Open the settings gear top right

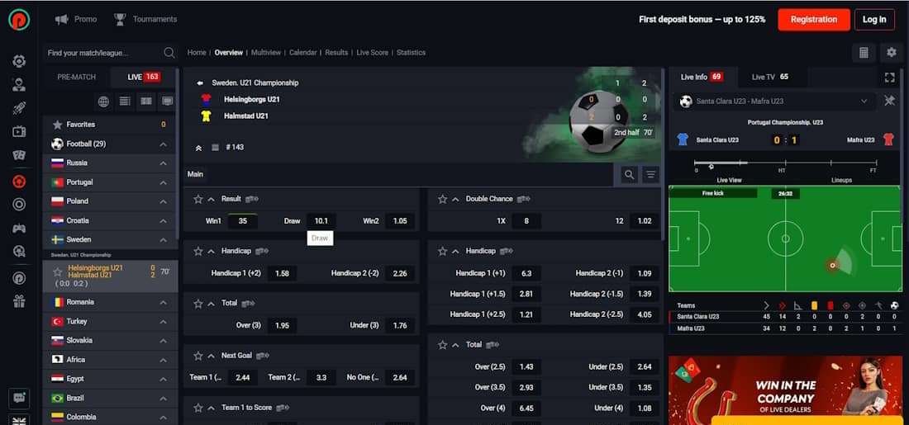892,53
